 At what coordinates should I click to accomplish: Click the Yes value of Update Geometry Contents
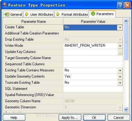67,76
